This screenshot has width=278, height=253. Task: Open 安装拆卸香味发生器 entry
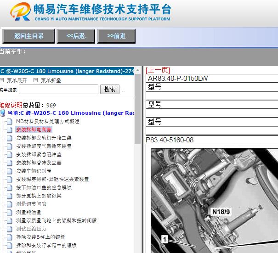click(39, 163)
